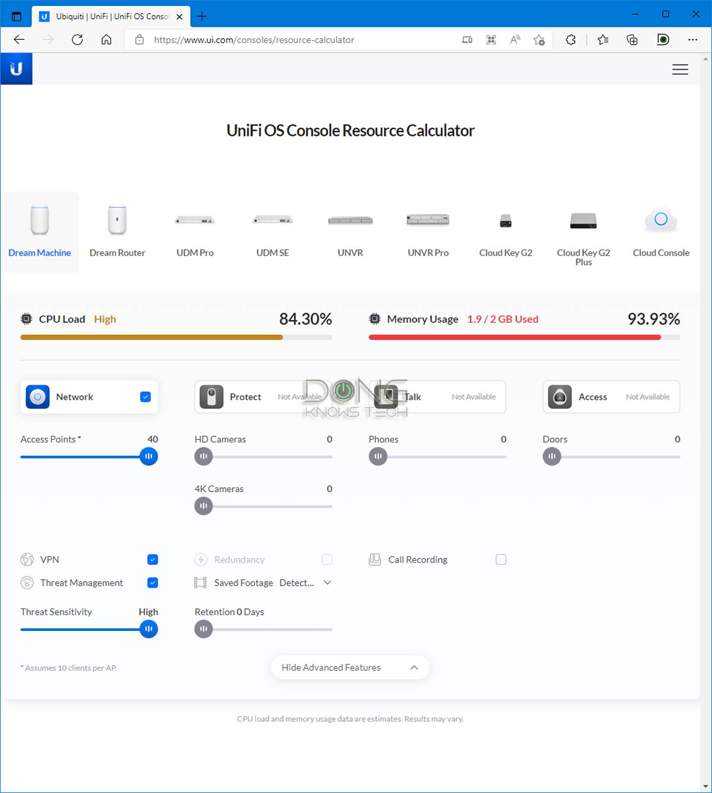The height and width of the screenshot is (793, 712).
Task: Click the Network application icon
Action: 37,396
